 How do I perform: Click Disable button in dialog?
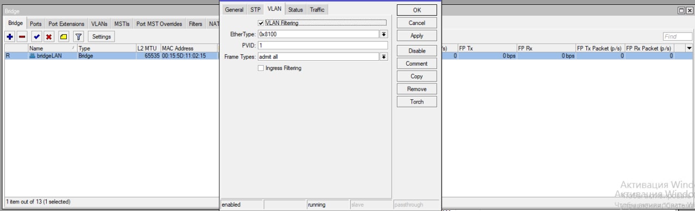[x=416, y=51]
